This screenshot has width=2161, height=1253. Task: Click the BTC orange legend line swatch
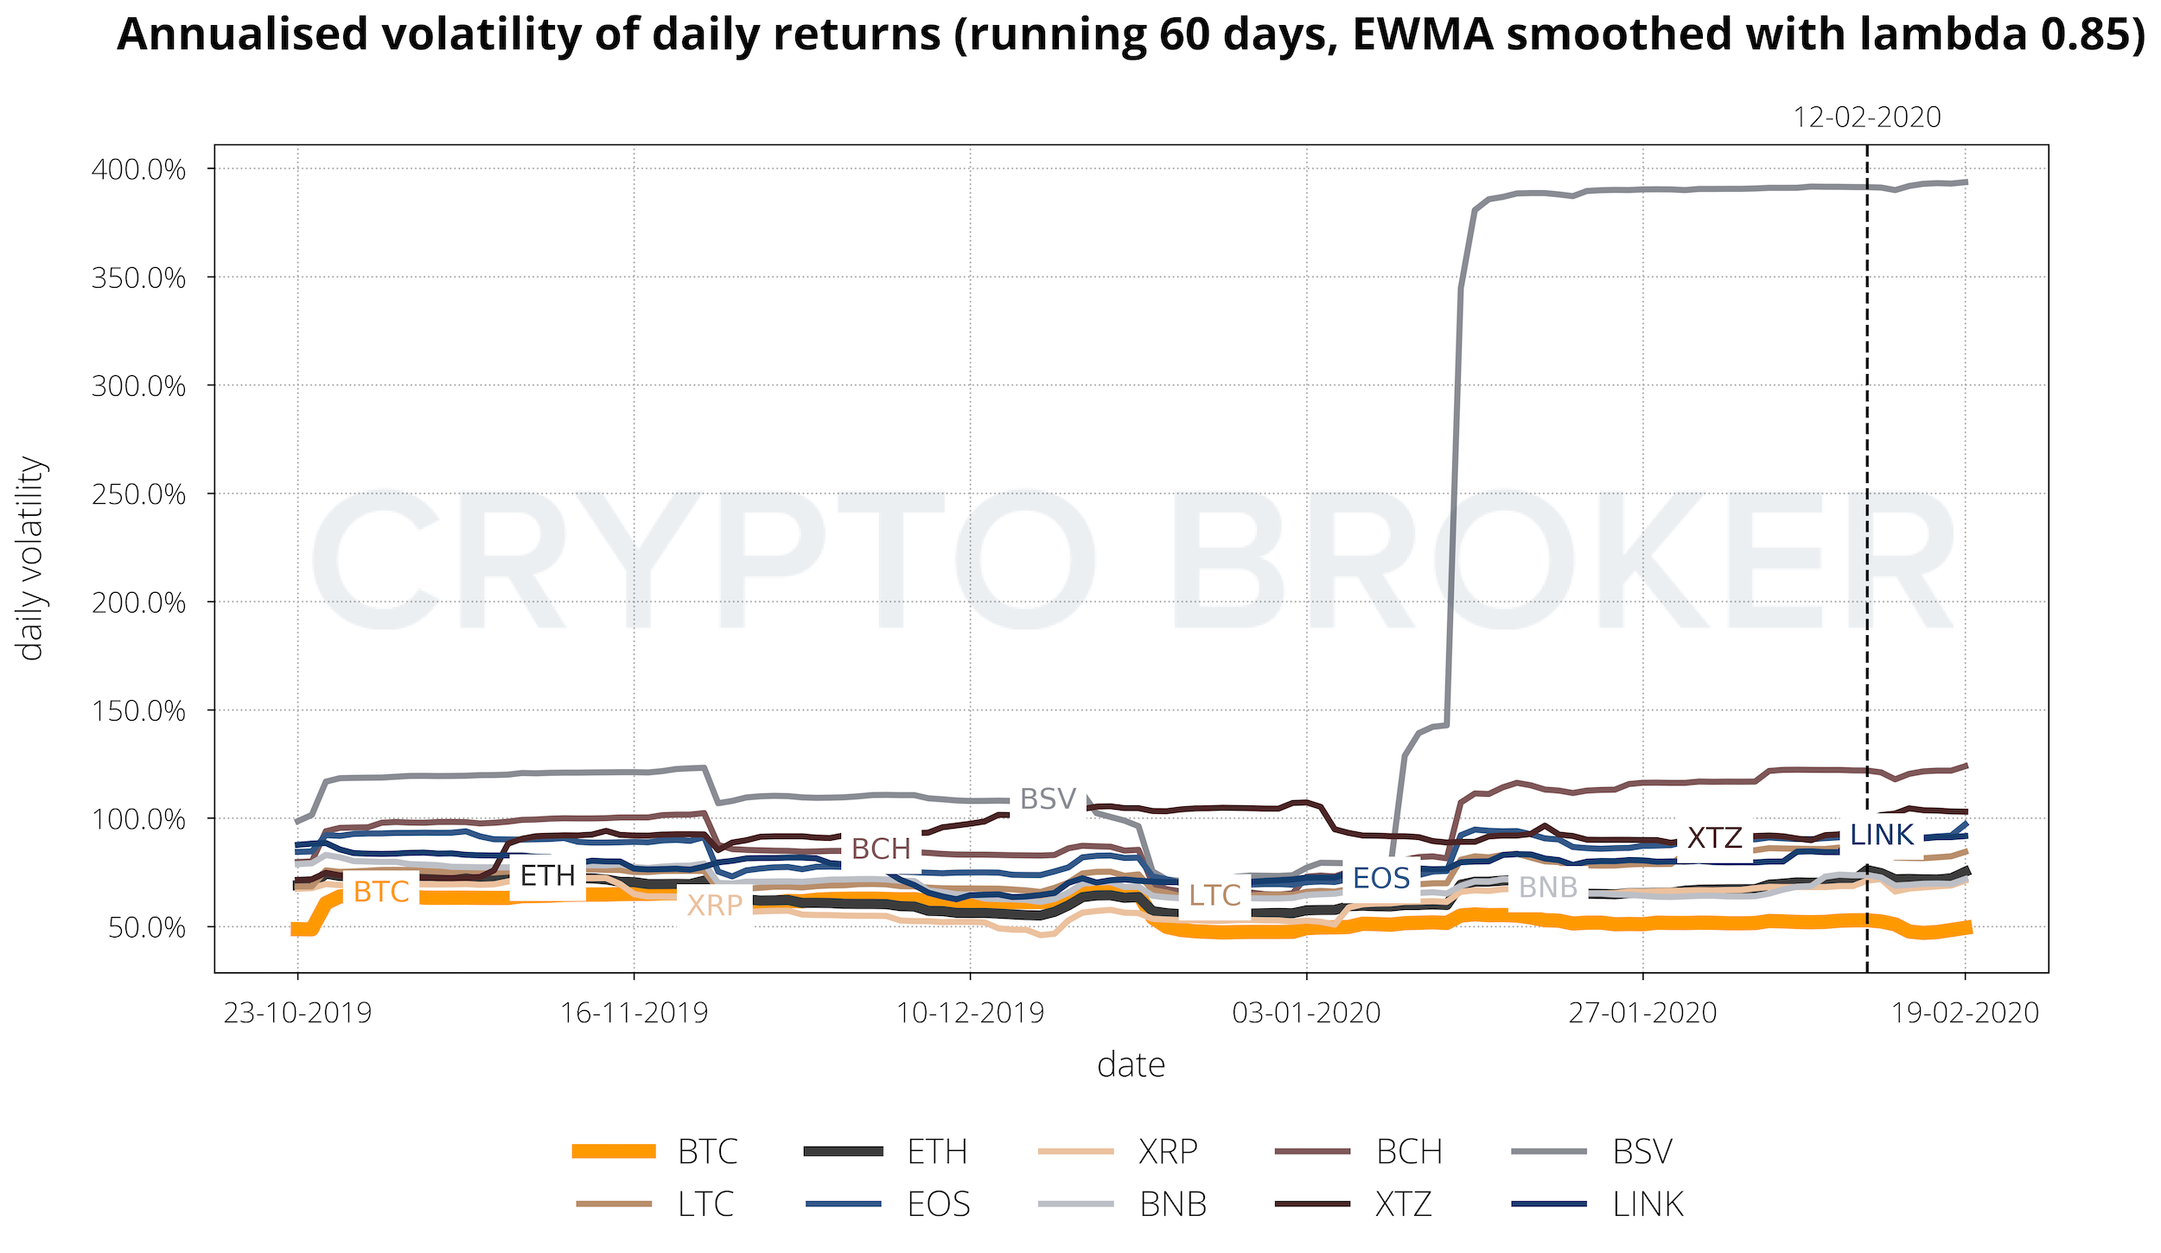(614, 1151)
